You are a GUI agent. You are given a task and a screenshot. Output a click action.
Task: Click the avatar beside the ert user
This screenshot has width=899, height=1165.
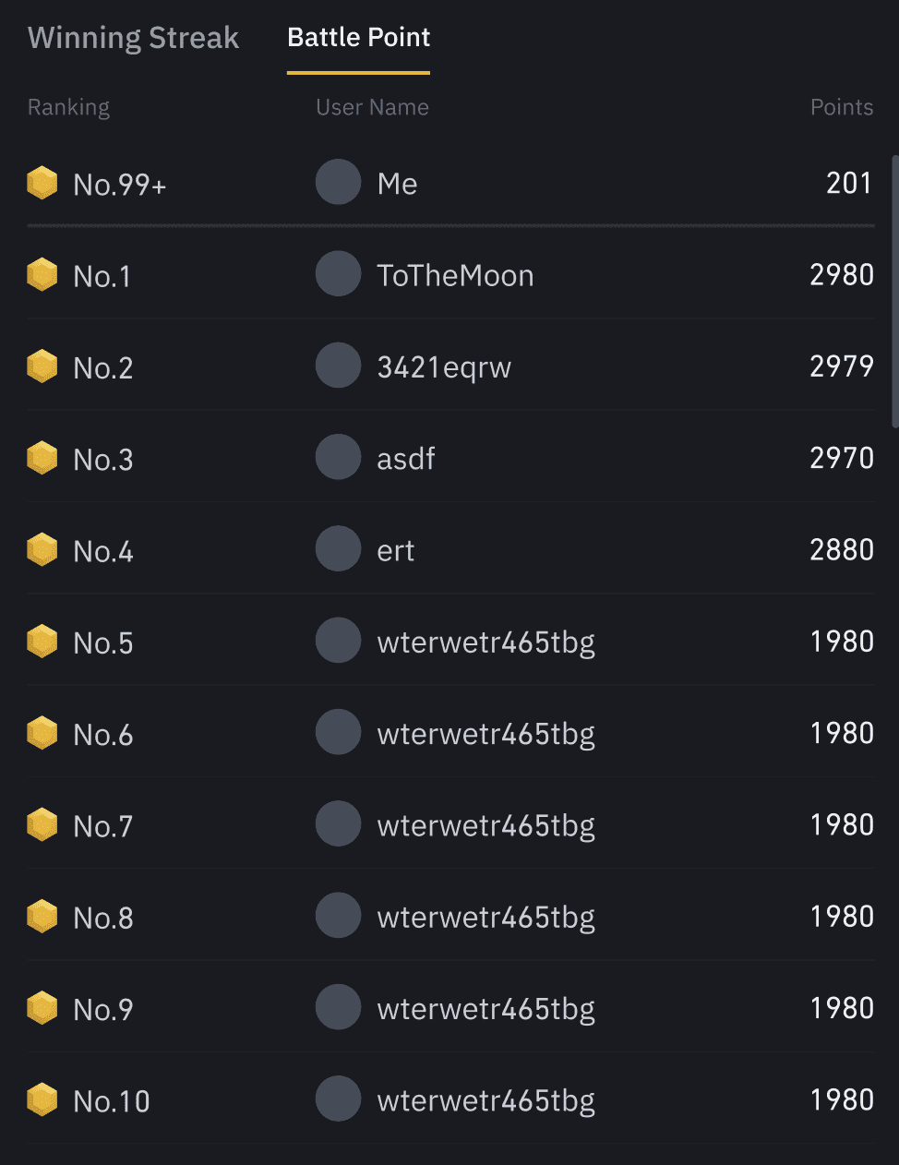click(338, 548)
